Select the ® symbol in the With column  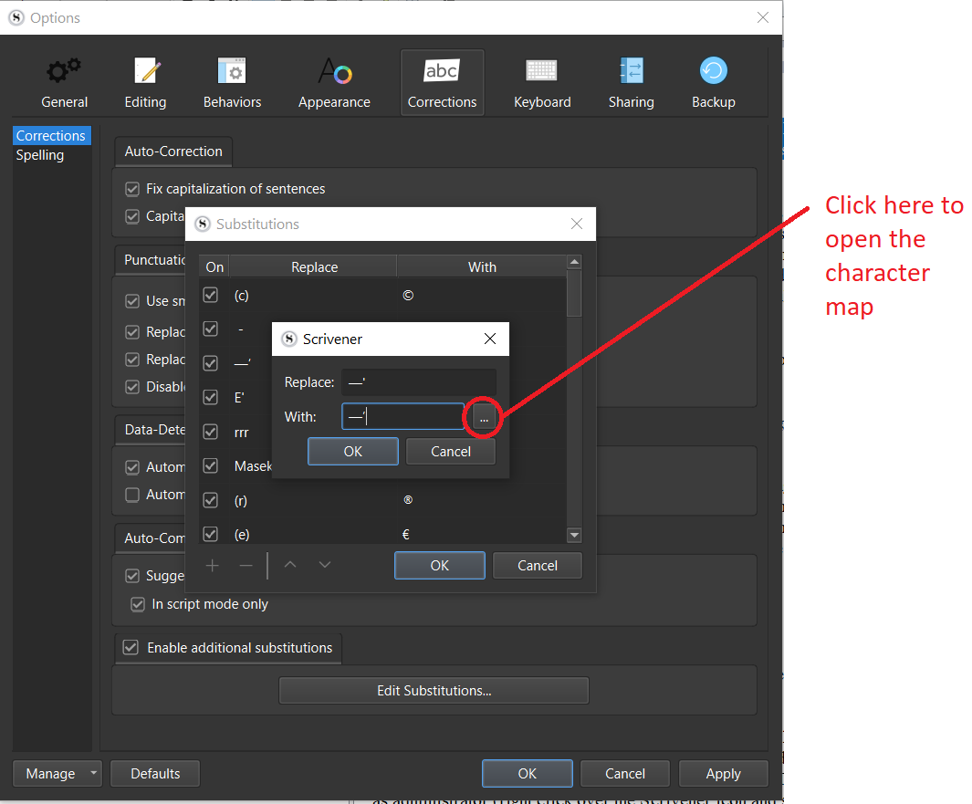pos(408,499)
